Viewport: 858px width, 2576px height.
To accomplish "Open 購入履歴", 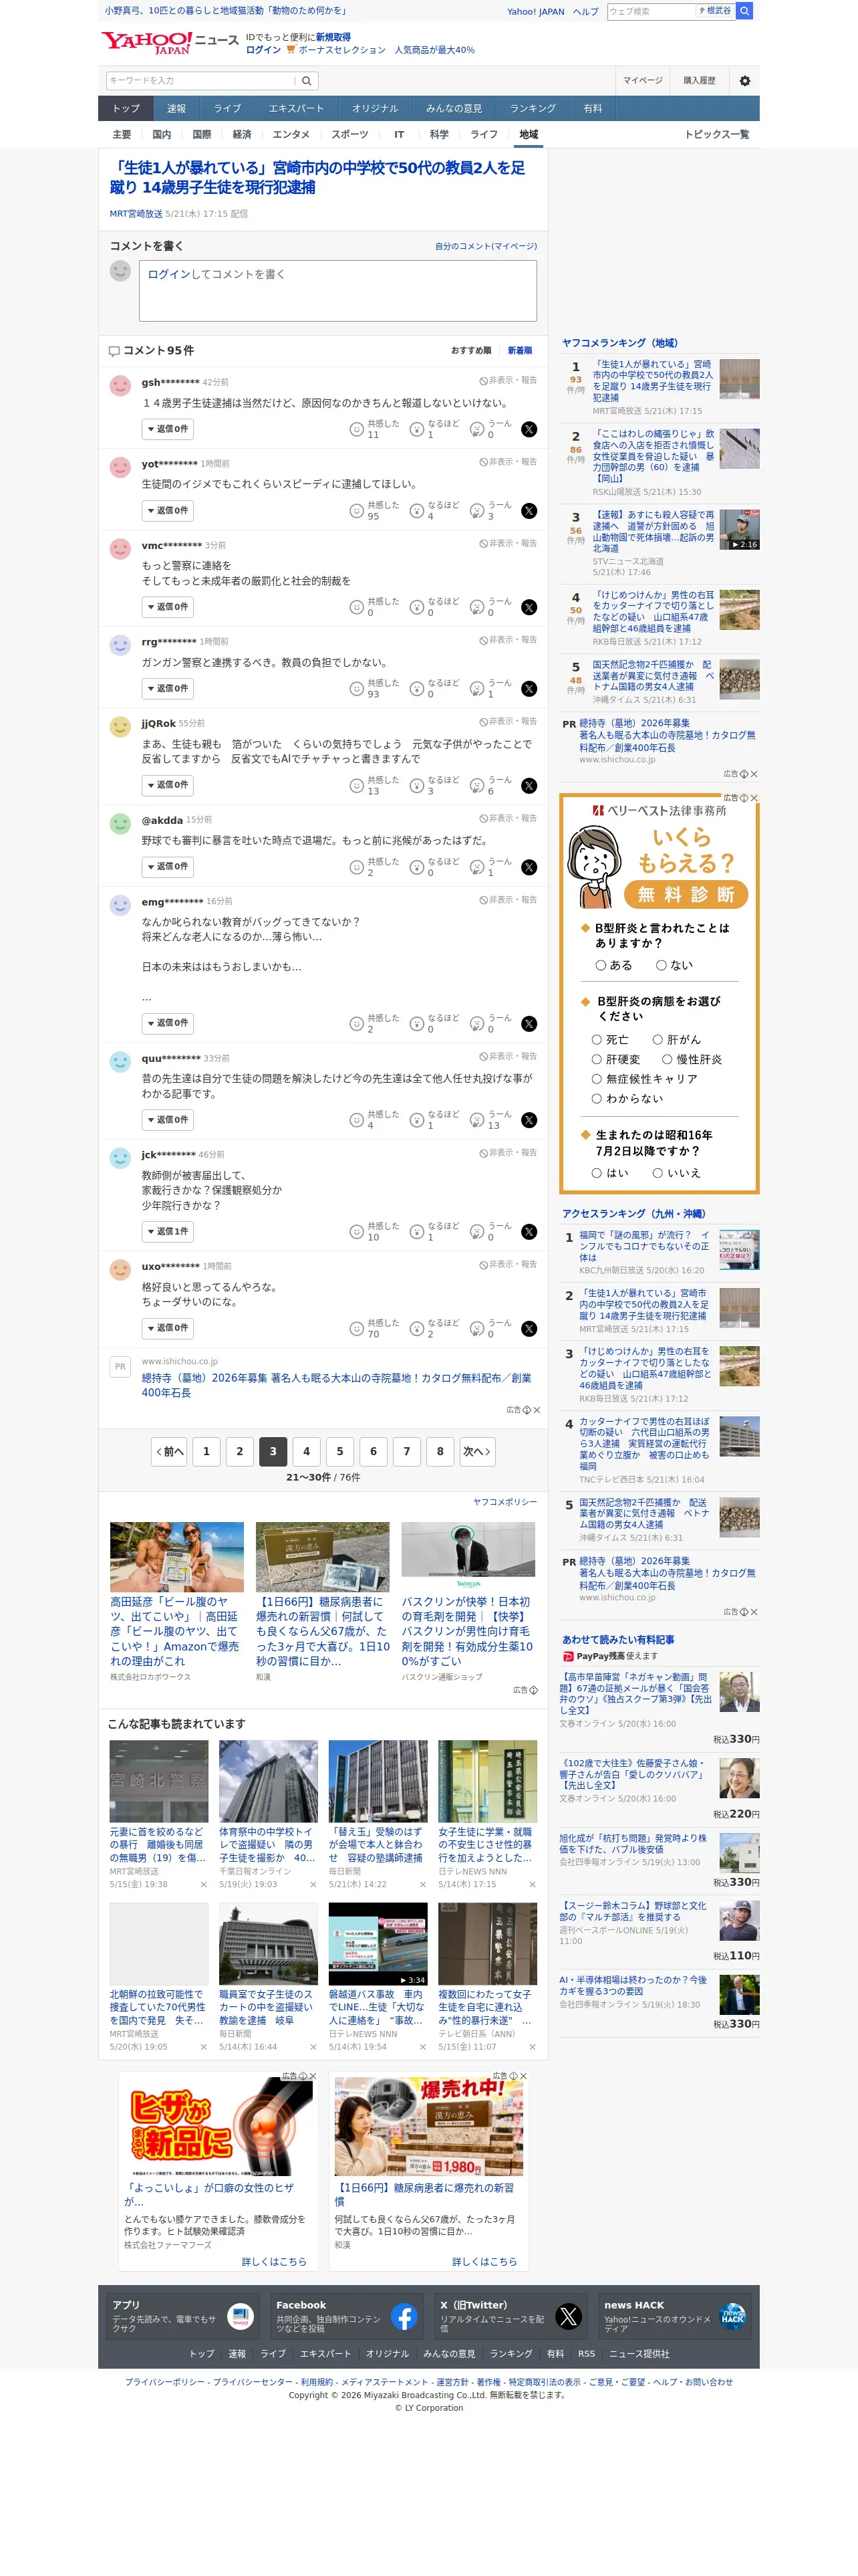I will 699,81.
